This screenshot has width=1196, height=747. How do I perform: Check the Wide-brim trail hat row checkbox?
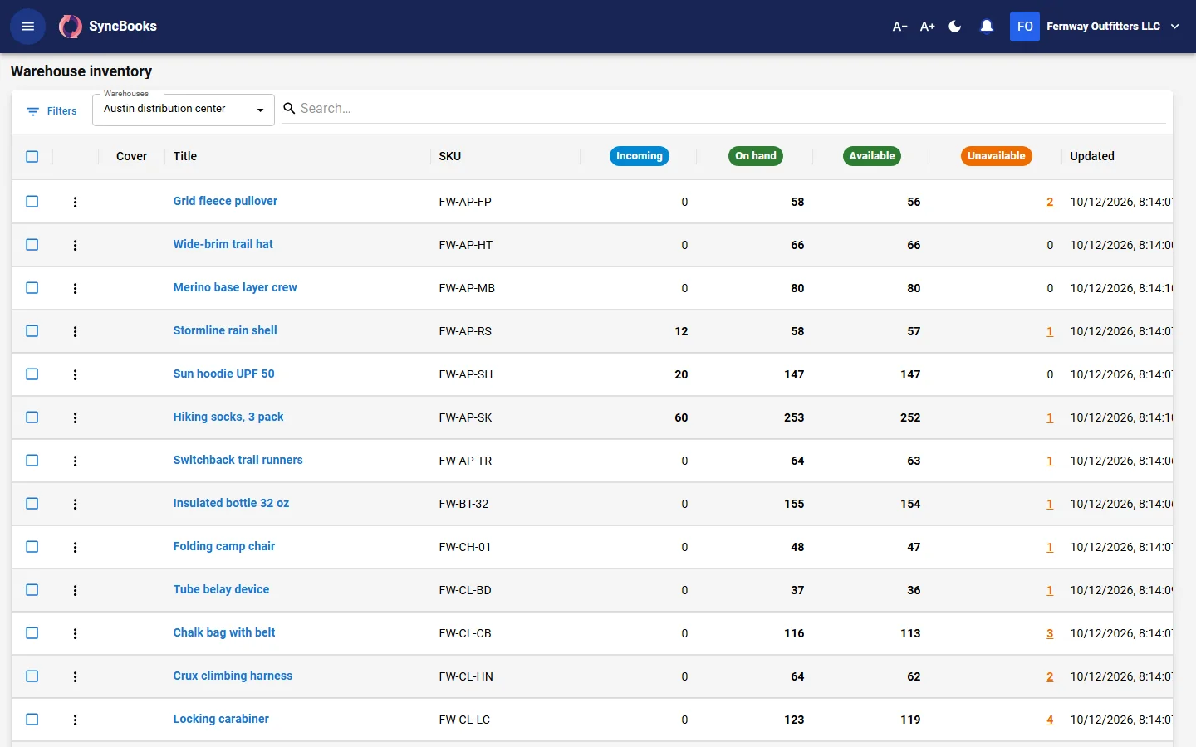click(32, 245)
